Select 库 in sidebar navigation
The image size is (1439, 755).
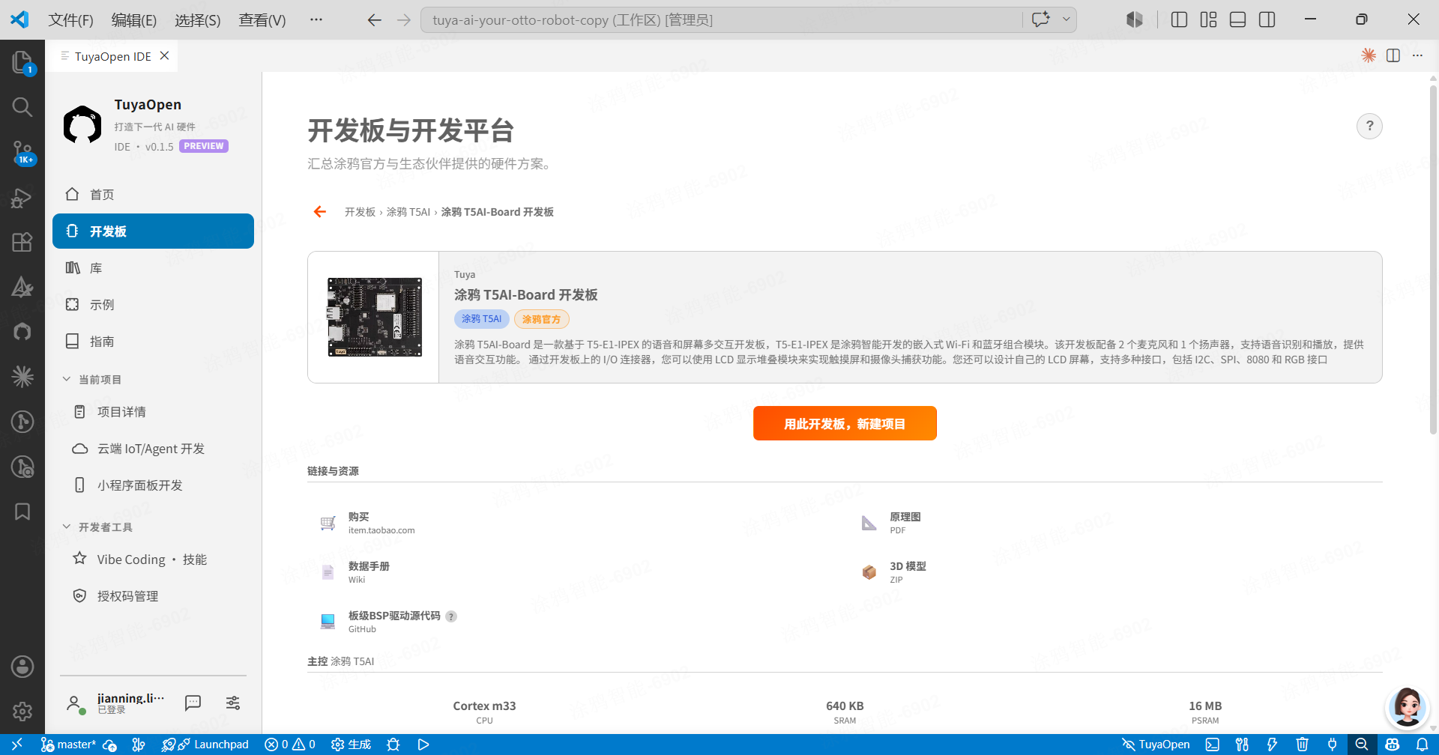coord(153,268)
